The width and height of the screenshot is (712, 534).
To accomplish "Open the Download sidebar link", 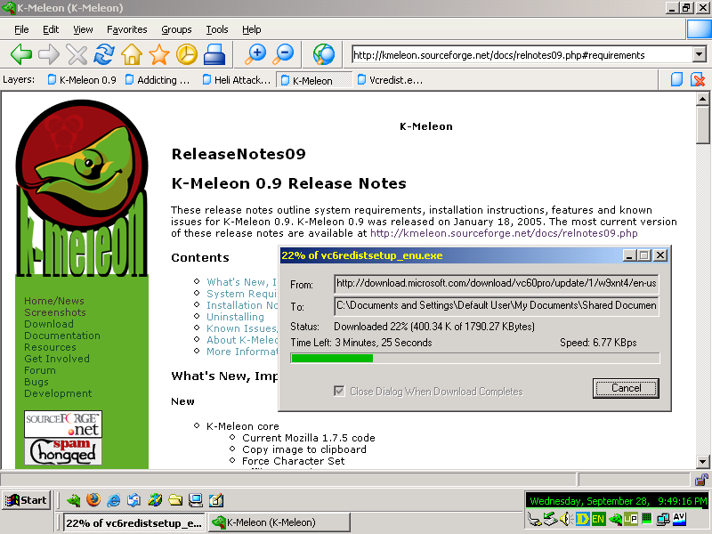I will 49,324.
